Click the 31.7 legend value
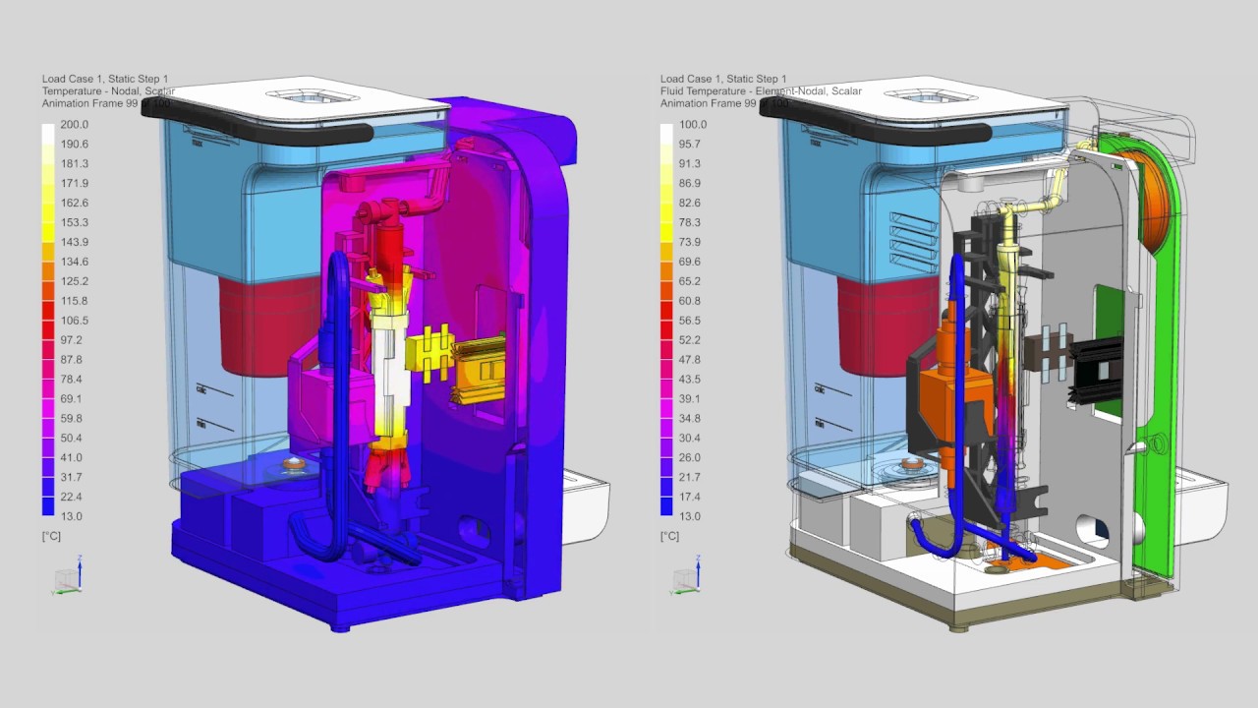The height and width of the screenshot is (708, 1258). point(72,478)
